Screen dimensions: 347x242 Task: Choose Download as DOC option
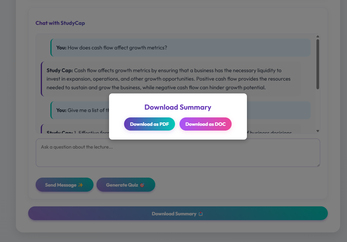(205, 124)
